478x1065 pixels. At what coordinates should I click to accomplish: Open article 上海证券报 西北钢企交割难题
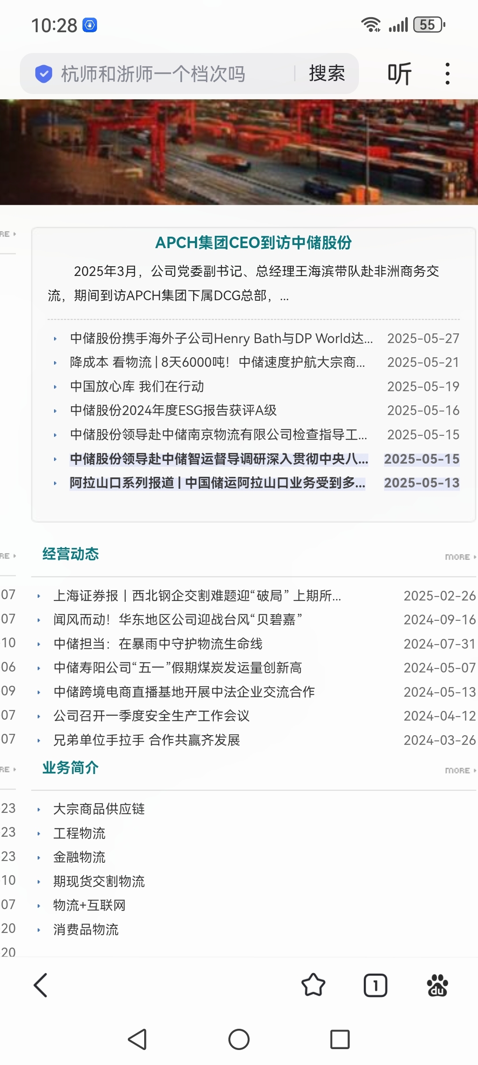197,596
